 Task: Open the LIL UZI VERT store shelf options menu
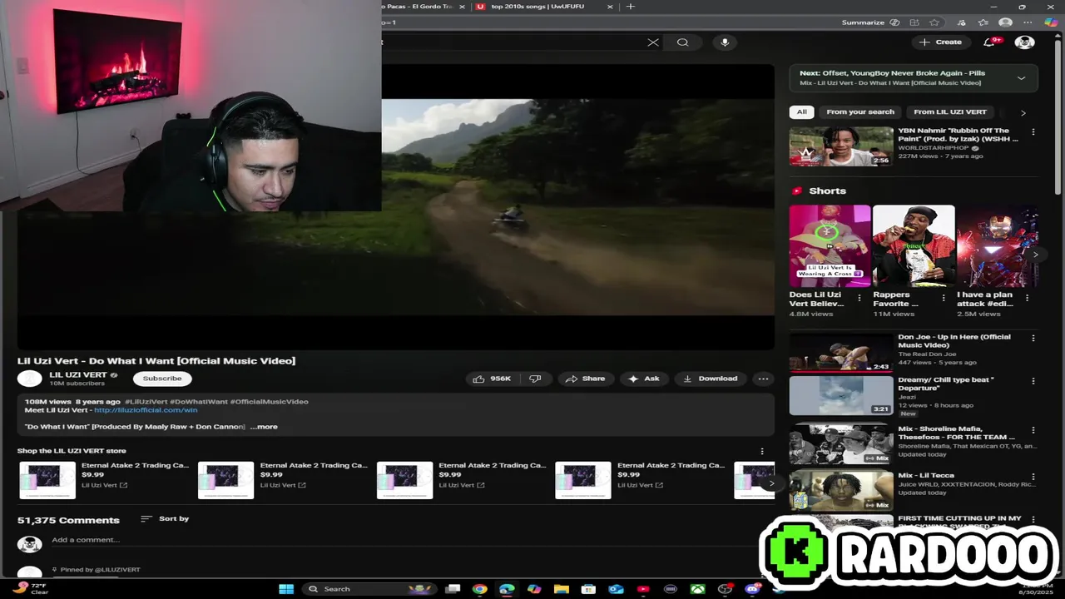pyautogui.click(x=761, y=451)
